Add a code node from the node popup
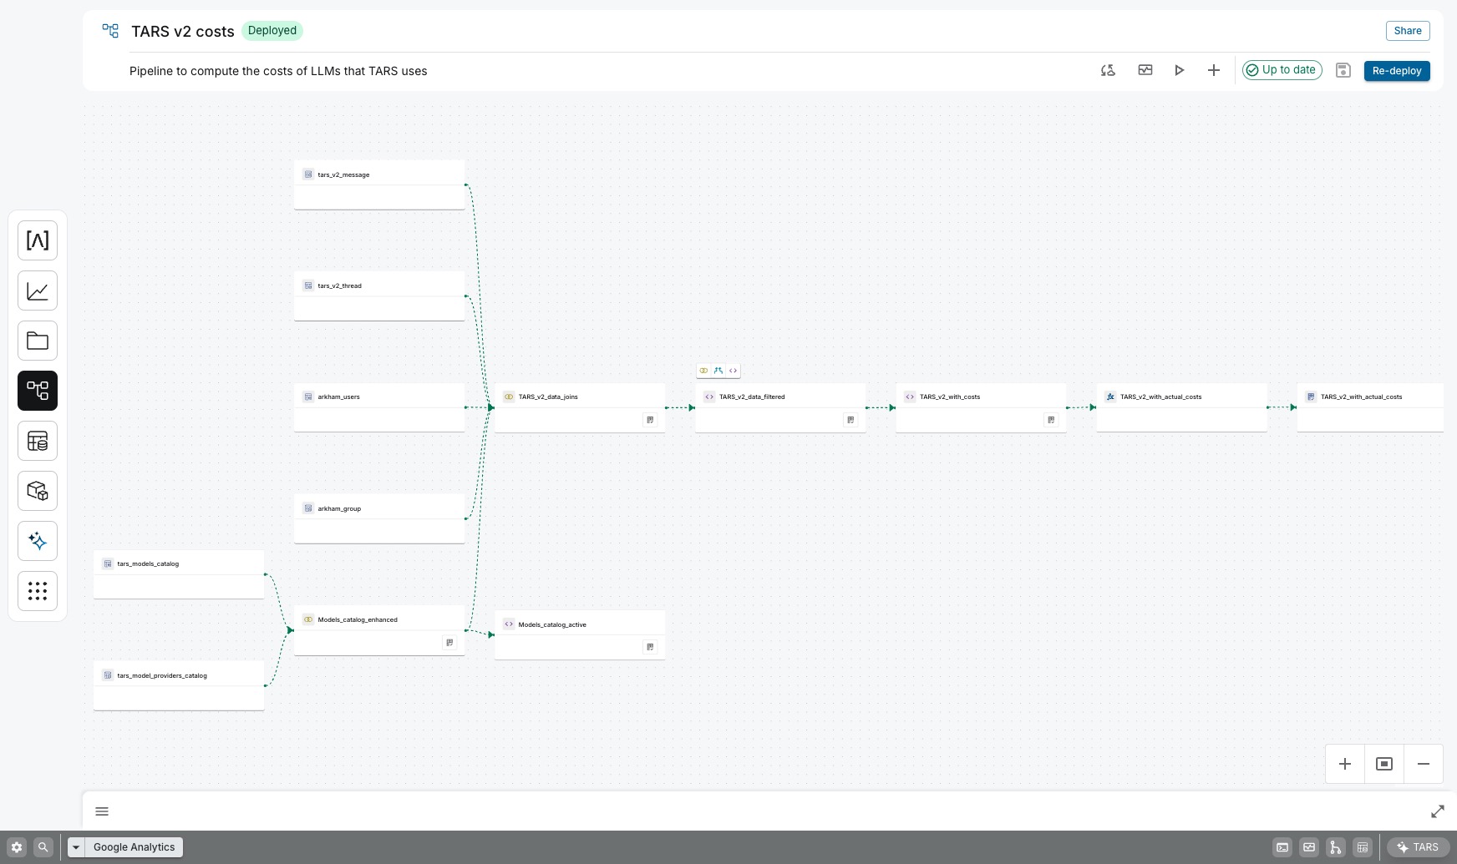Viewport: 1457px width, 864px height. [733, 371]
